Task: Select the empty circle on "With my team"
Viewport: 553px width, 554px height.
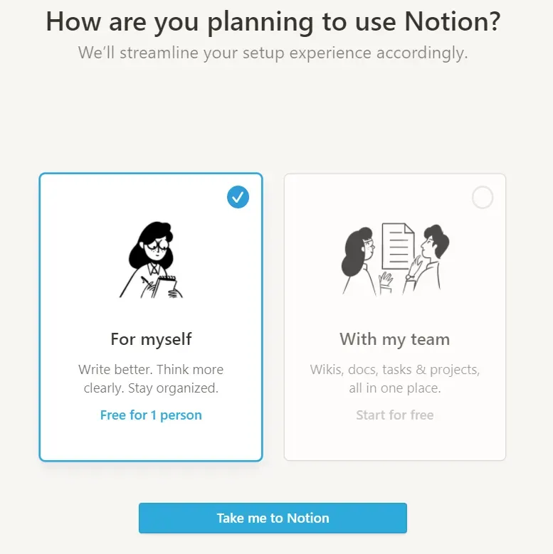Action: point(483,197)
